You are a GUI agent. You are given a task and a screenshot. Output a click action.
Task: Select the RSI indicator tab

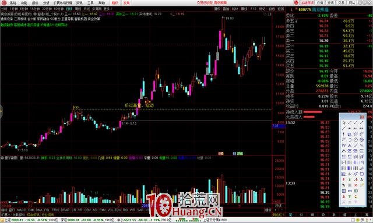coord(125,210)
